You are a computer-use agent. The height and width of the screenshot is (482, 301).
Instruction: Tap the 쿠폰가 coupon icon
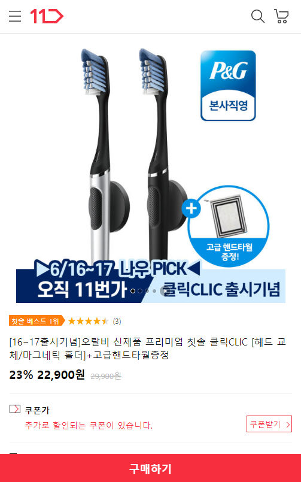15,409
